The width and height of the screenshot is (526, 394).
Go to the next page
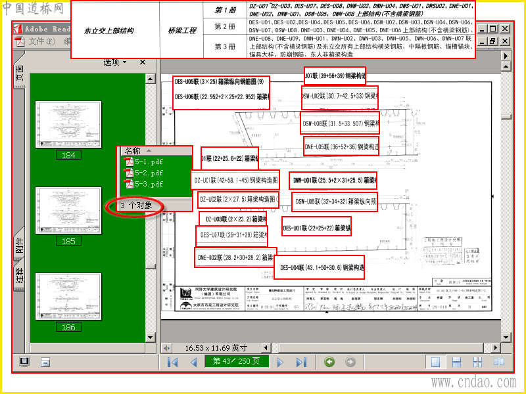coord(280,362)
